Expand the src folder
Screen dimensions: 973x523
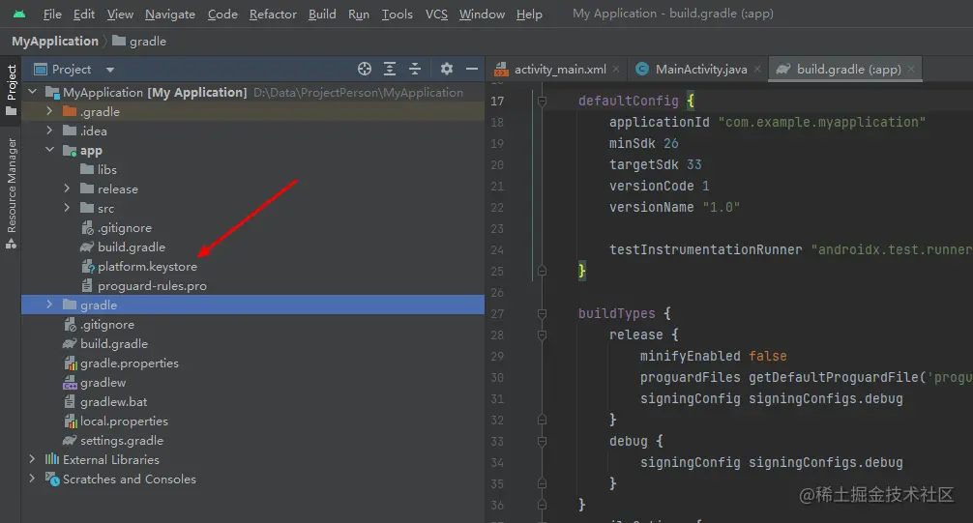67,208
